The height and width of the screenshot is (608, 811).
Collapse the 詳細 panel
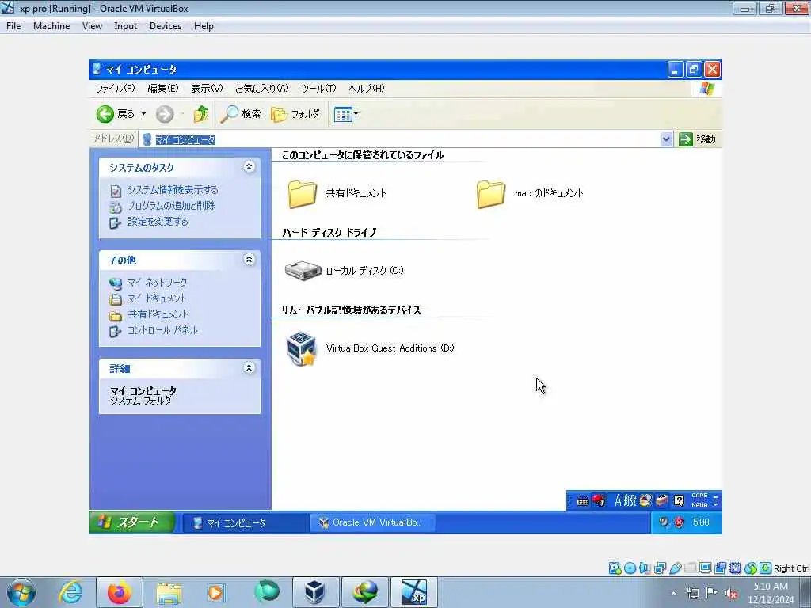click(249, 368)
